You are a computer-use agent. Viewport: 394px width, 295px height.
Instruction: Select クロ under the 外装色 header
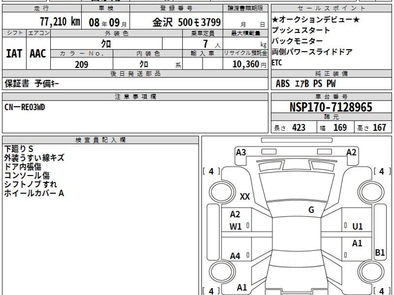click(x=106, y=44)
